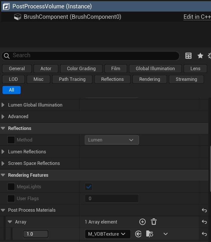Browse to M_VDBTexture in Content Browser icon
Viewport: 211px width, 242px height.
coord(149,234)
